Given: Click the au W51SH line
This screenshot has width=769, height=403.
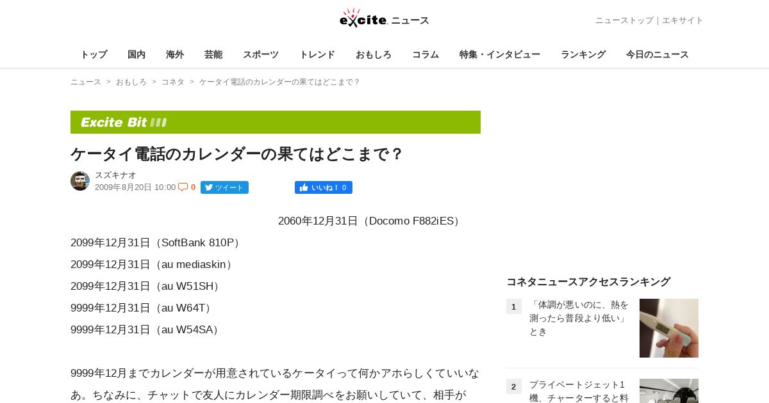Looking at the screenshot, I should (x=147, y=286).
